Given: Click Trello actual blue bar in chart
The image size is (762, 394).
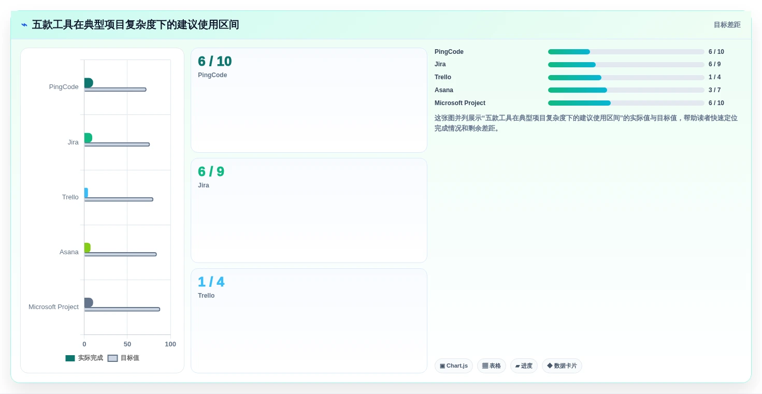Looking at the screenshot, I should pyautogui.click(x=86, y=193).
